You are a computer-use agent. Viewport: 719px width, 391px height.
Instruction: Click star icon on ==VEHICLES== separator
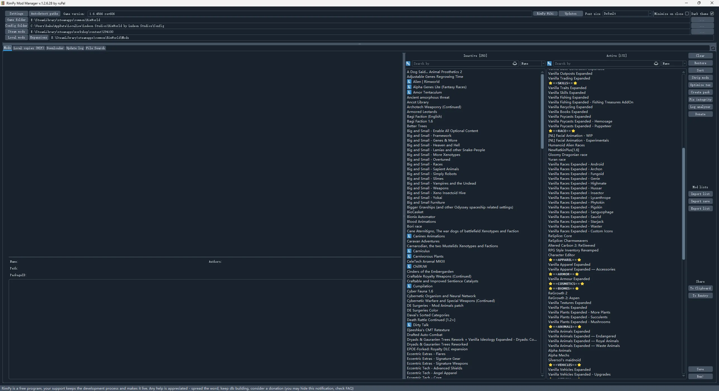(550, 365)
